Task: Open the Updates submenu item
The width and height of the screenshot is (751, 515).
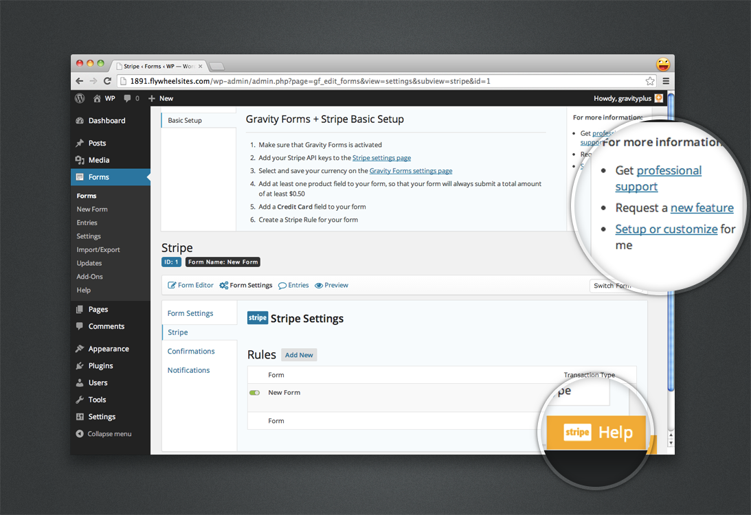Action: [89, 263]
